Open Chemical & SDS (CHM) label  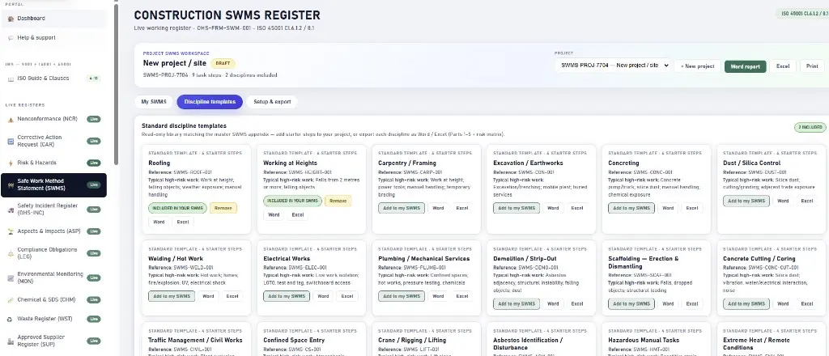[x=46, y=300]
